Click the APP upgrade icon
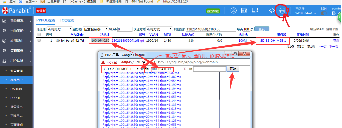 (234, 10)
